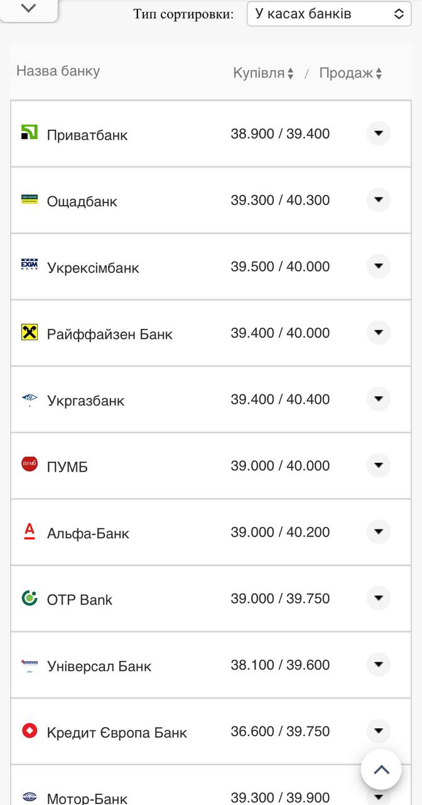Open the sort type dropdown
422x805 pixels.
[329, 14]
